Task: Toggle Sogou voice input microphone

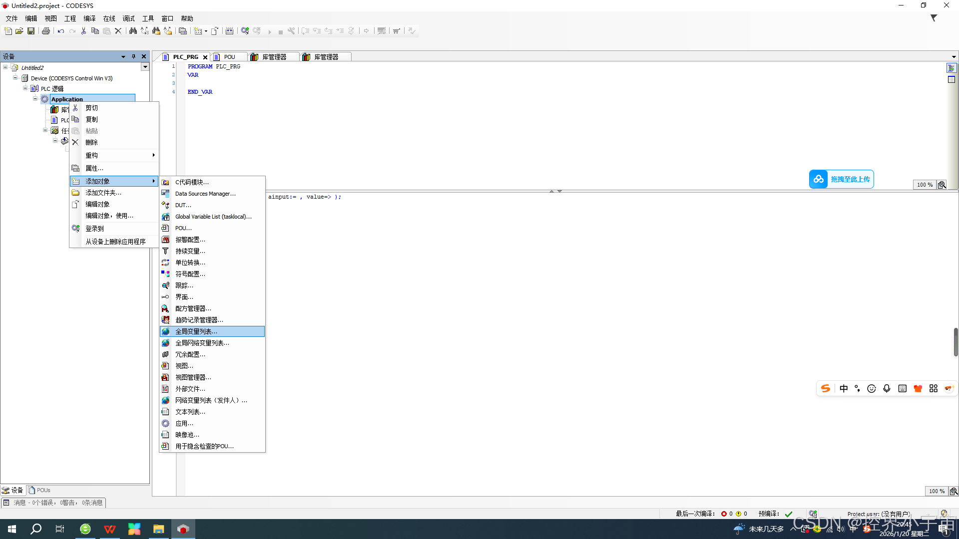Action: point(887,388)
